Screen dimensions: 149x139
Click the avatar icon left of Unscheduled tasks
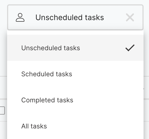(x=20, y=17)
